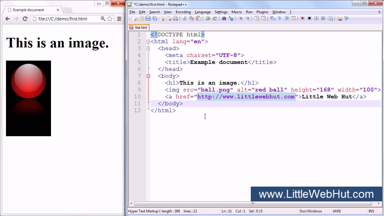The height and width of the screenshot is (216, 384).
Task: Click the horizontal scrollbar in editor
Action: [x=253, y=203]
